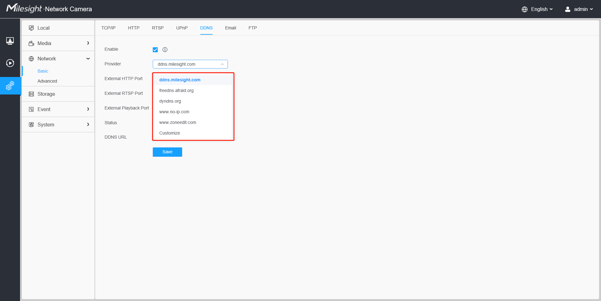Image resolution: width=601 pixels, height=301 pixels.
Task: Click the Event icon in menu
Action: point(31,109)
